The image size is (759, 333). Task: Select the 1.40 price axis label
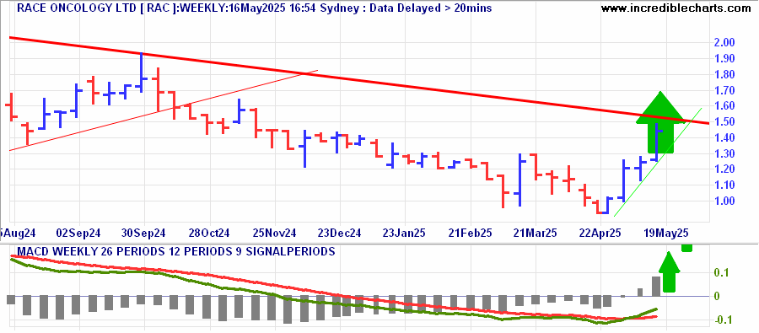point(724,138)
